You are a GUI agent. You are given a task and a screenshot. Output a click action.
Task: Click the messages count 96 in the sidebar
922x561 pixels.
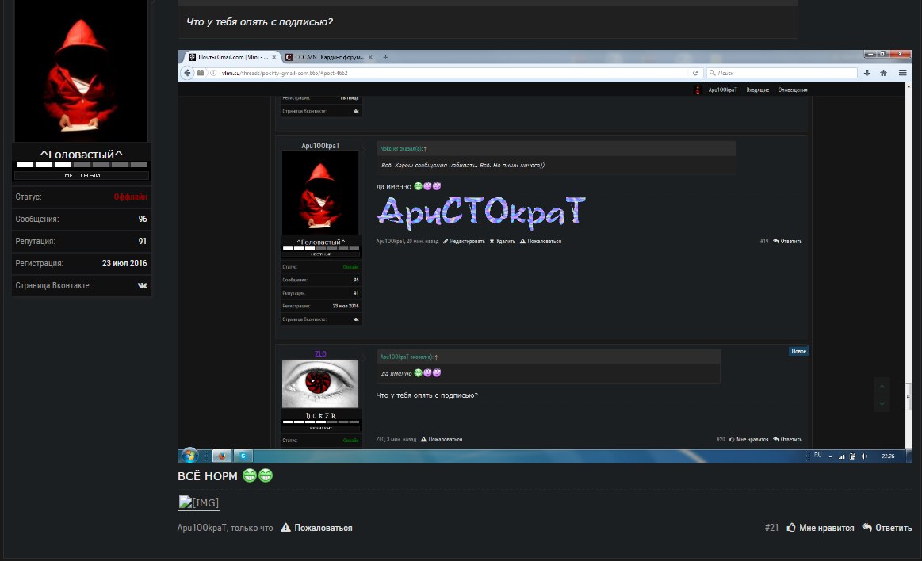pos(142,219)
